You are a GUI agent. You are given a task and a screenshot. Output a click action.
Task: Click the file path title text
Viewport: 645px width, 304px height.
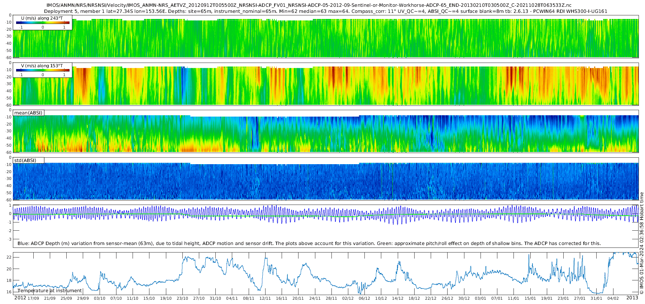coord(309,5)
